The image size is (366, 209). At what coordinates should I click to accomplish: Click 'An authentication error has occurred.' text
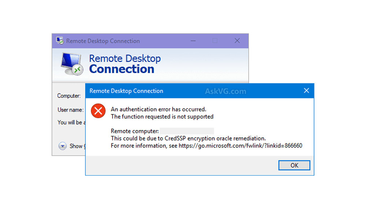coord(158,109)
